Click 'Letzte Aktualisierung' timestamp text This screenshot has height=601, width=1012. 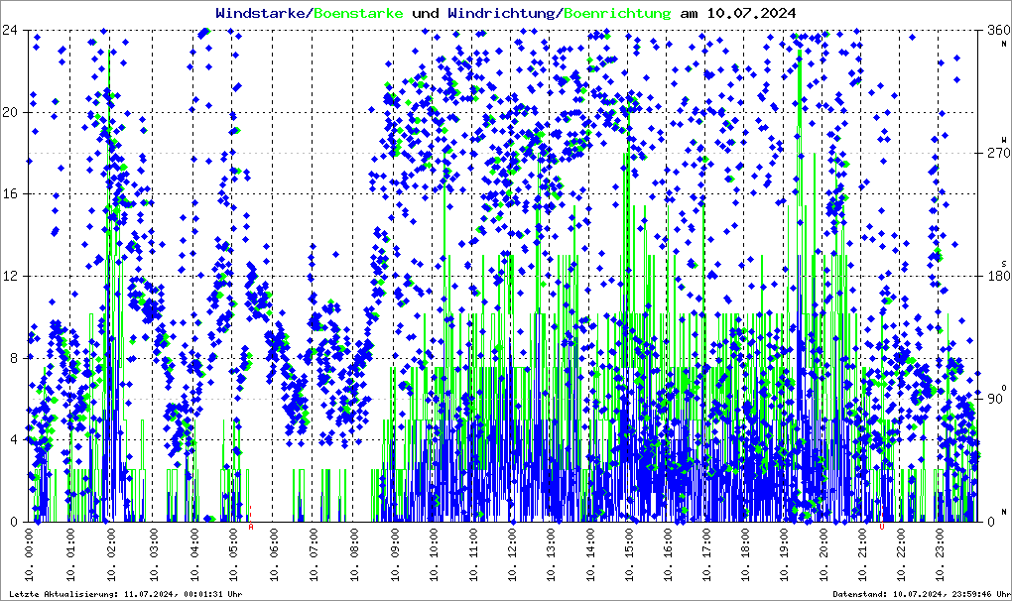pyautogui.click(x=124, y=594)
